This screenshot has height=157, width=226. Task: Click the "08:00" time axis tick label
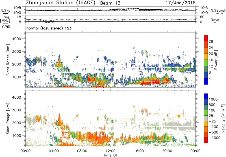click(x=82, y=151)
